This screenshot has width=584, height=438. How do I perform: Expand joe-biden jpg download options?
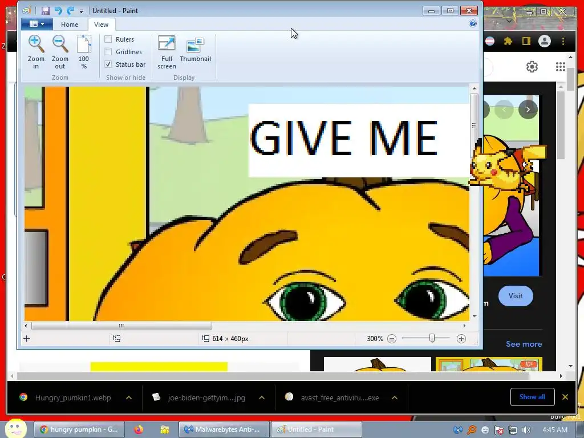click(262, 398)
